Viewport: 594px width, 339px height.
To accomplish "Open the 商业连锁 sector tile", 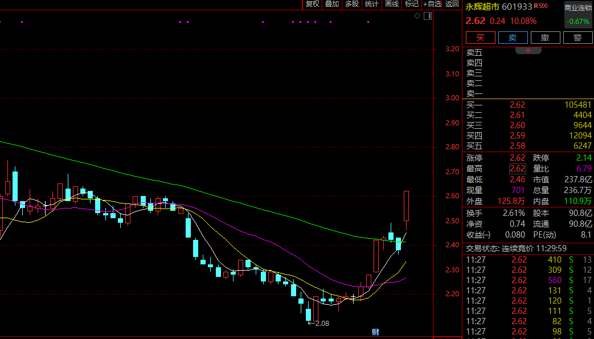I will tap(578, 14).
